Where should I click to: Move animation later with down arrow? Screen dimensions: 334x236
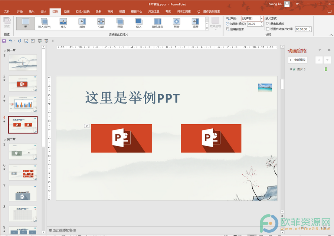[x=327, y=60]
